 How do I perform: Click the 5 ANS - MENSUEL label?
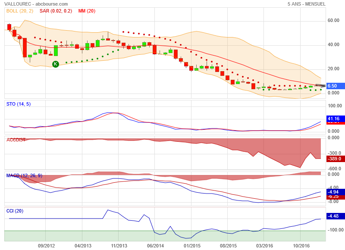[306, 4]
